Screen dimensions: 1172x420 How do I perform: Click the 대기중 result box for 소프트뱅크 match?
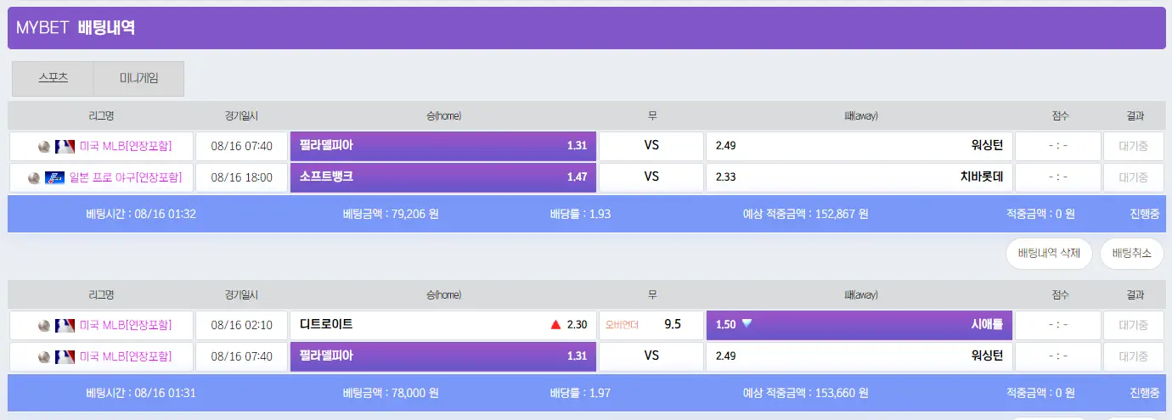(1133, 177)
